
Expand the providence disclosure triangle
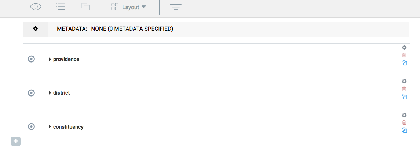[50, 59]
